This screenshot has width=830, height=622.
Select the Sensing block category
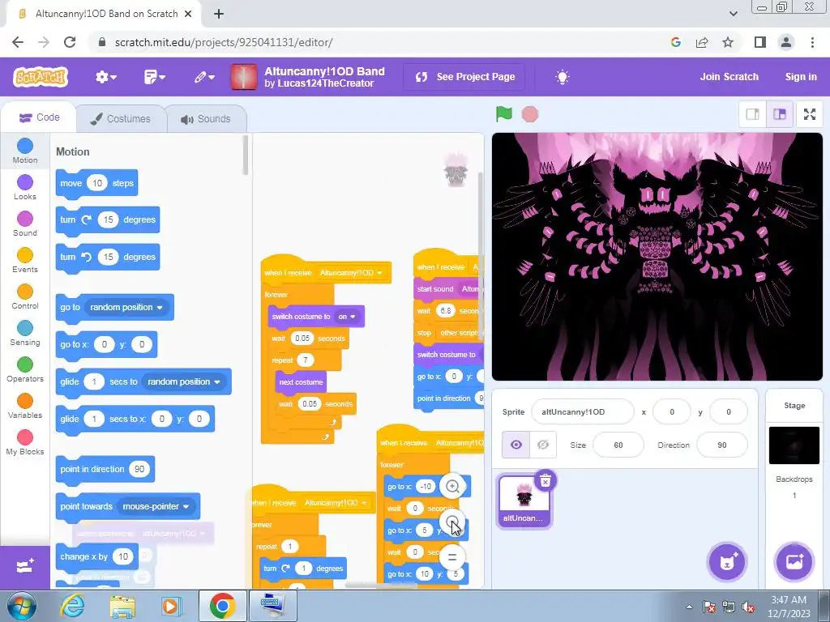pos(25,333)
